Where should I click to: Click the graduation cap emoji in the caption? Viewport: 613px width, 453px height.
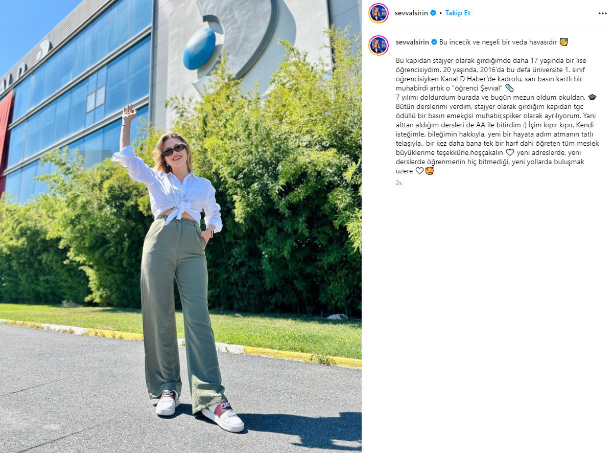point(592,97)
